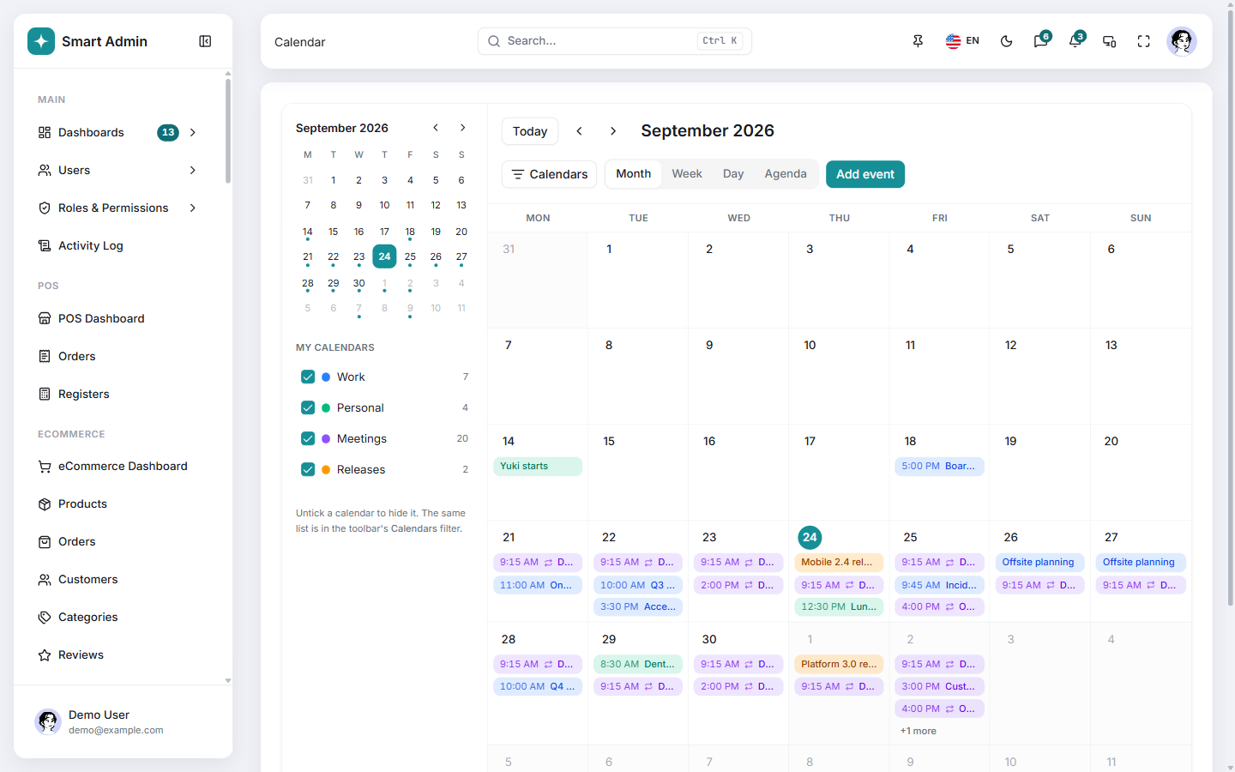Screen dimensions: 1235x772
Task: Click the Today button
Action: pos(530,131)
